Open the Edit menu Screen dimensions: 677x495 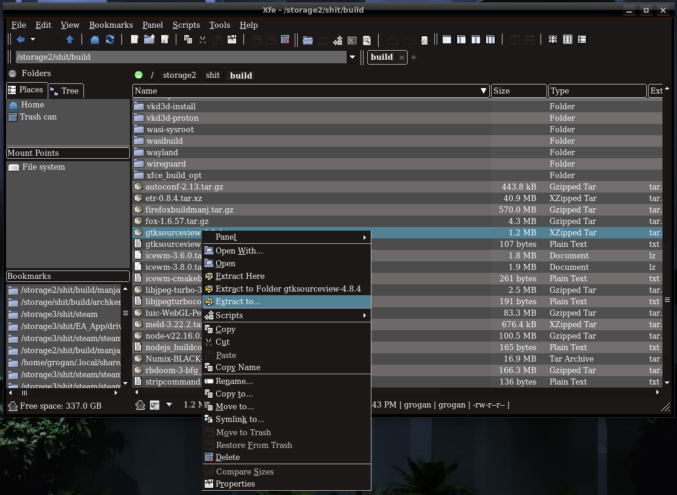43,25
